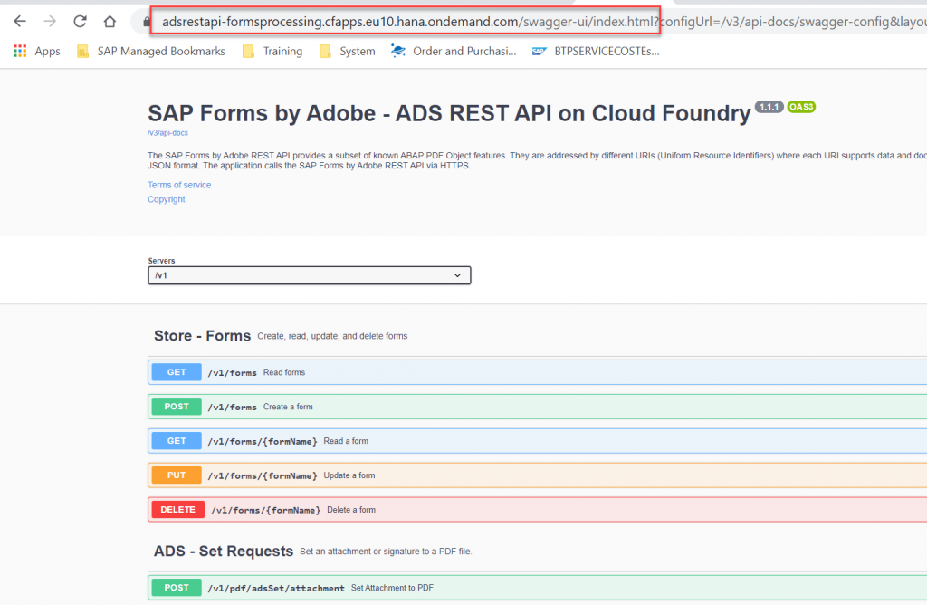Open the System bookmarks folder

(347, 52)
